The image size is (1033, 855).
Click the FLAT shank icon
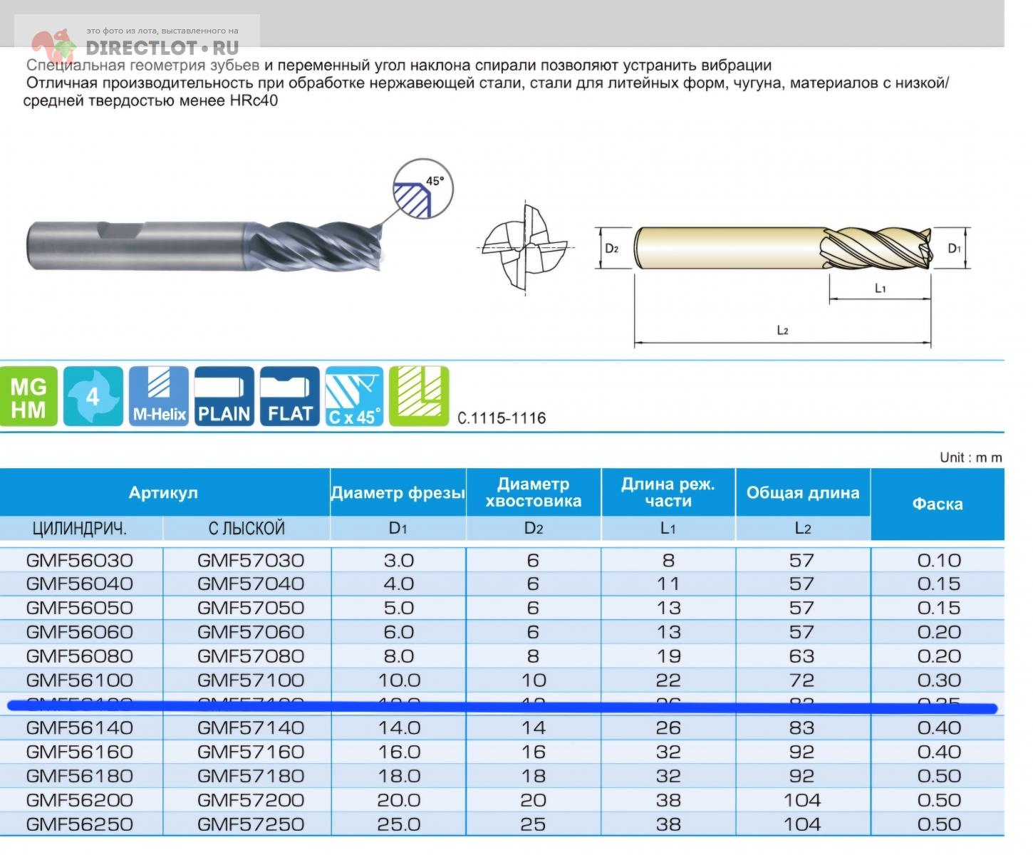tap(289, 397)
